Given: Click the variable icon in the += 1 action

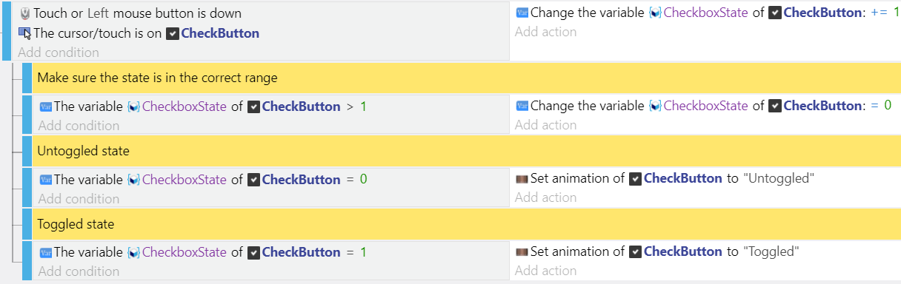Looking at the screenshot, I should (x=522, y=13).
